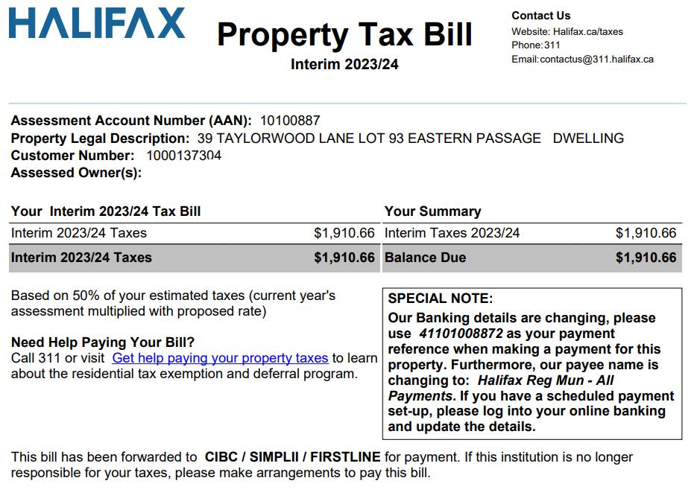Open the 'Get help paying your property taxes' link
This screenshot has height=504, width=697.
click(220, 358)
